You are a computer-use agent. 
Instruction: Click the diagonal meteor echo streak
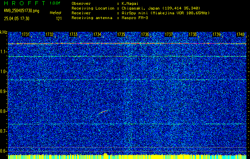(103, 112)
